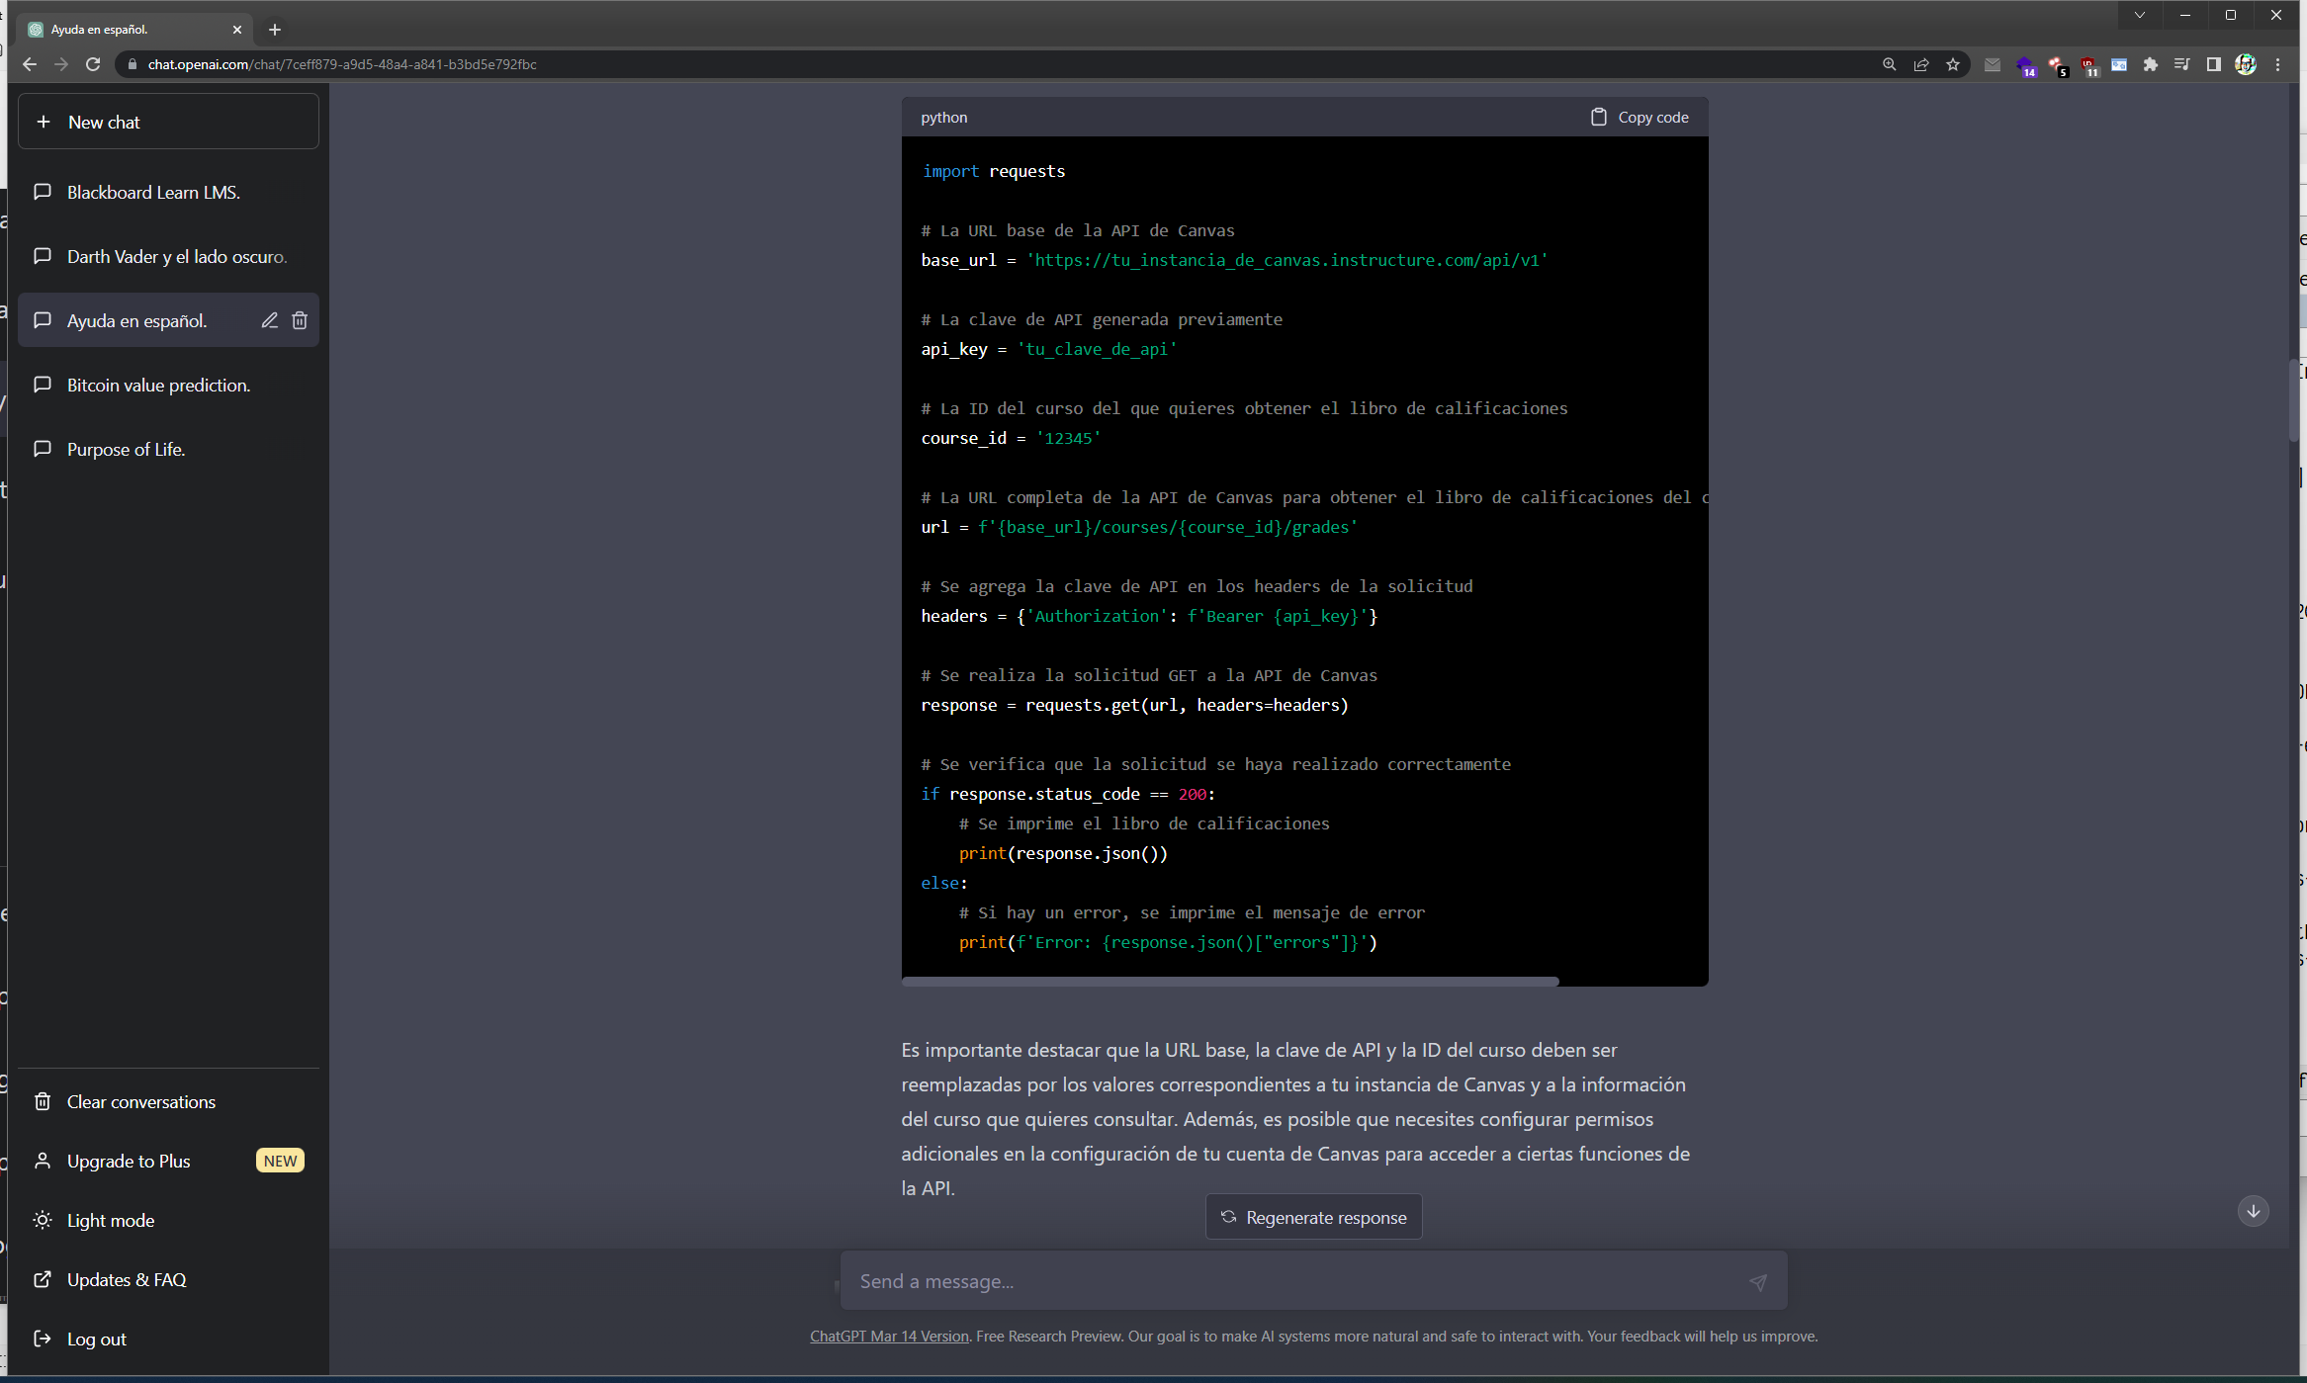Click the send message paper plane icon
Image resolution: width=2307 pixels, height=1383 pixels.
coord(1757,1282)
